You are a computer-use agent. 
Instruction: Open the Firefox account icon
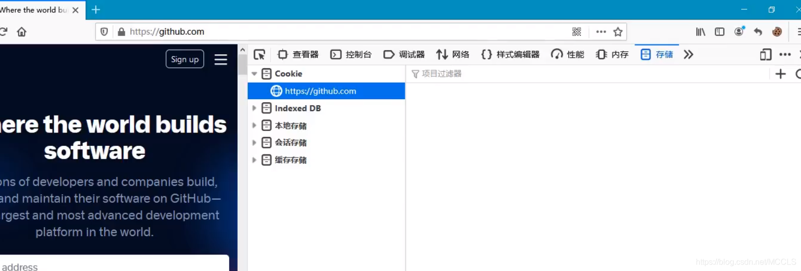click(x=739, y=32)
